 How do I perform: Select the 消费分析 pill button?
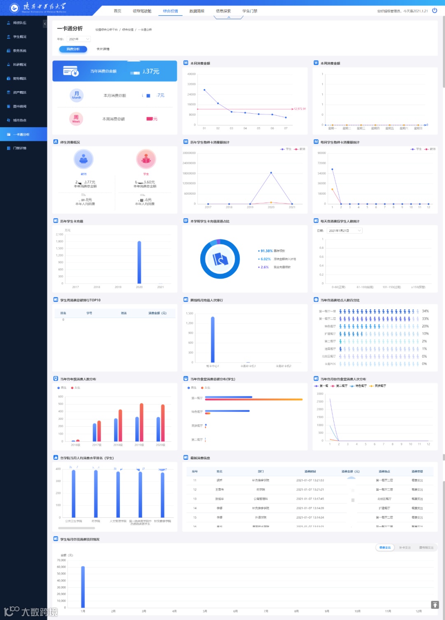(73, 49)
